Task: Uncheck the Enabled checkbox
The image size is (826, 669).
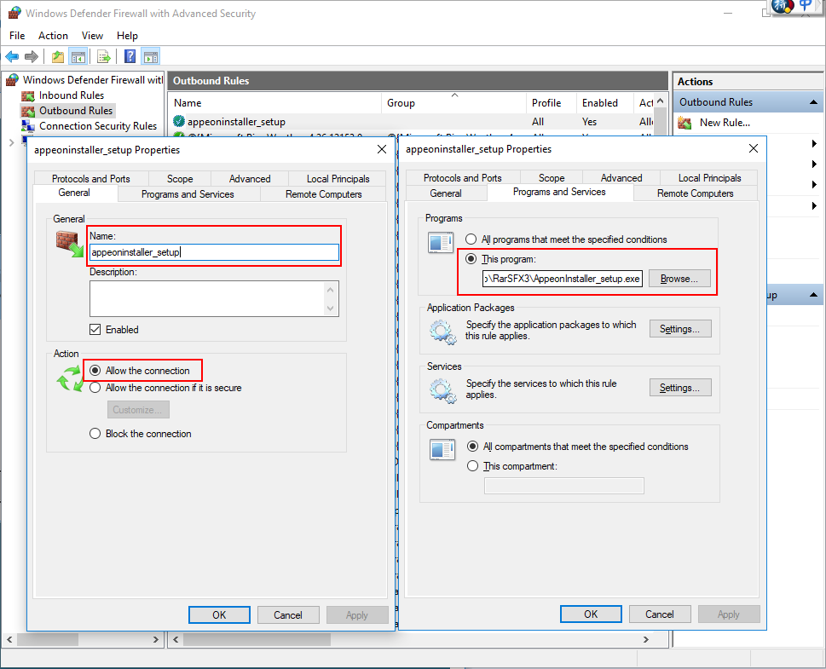Action: tap(96, 330)
